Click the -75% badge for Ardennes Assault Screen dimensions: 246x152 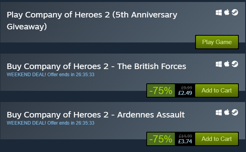tap(161, 139)
